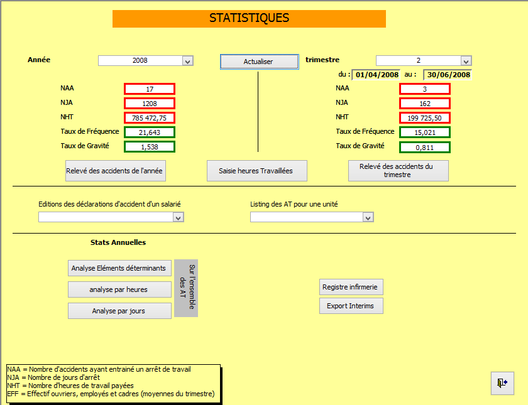Screen dimensions: 528x405
Task: Click annual Taux de Fréquence 21,643
Action: 150,132
